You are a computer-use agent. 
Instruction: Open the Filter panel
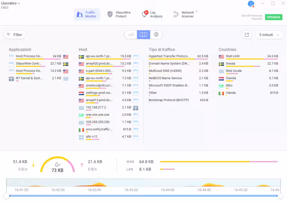tap(14, 35)
